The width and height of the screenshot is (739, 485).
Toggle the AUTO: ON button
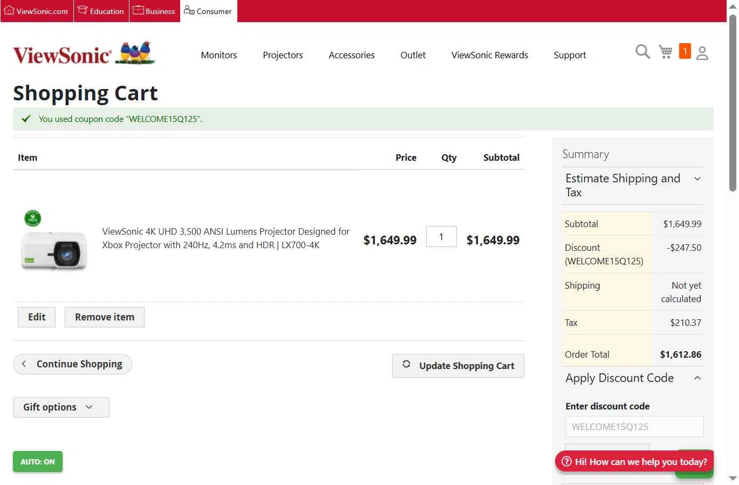[38, 462]
